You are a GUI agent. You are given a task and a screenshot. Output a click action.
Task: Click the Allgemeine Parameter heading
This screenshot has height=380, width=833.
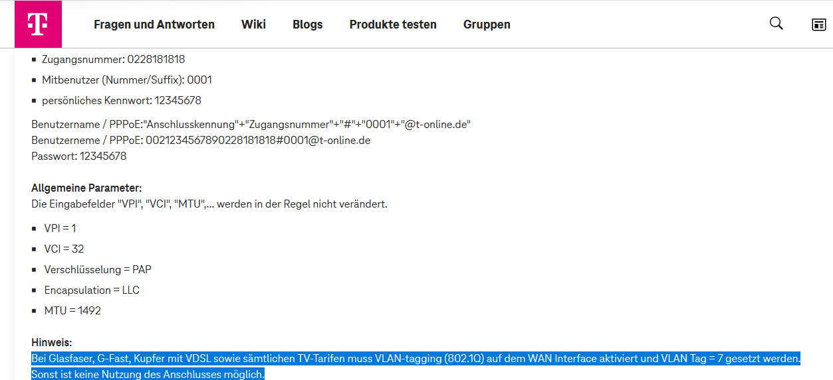(x=86, y=188)
